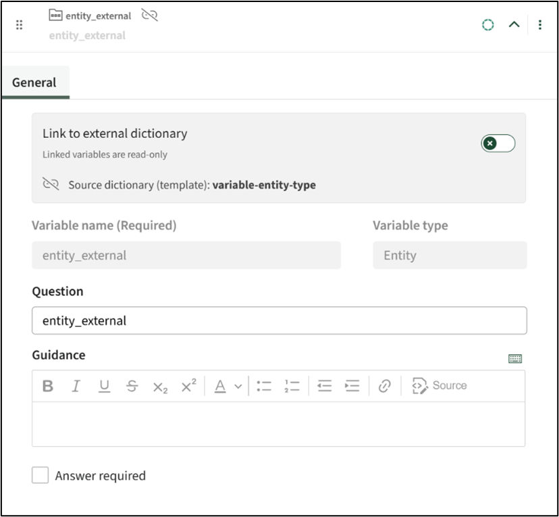Viewport: 559px width, 517px height.
Task: Insert a numbered list
Action: [292, 386]
